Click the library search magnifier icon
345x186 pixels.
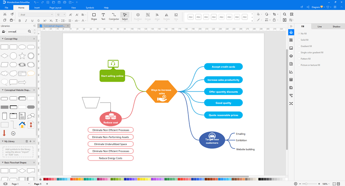29,32
